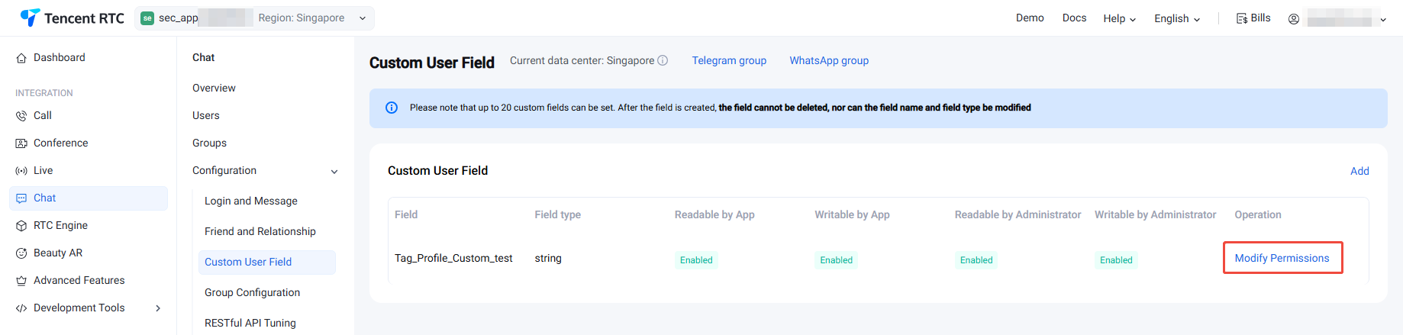Expand the Help dropdown menu

1119,18
